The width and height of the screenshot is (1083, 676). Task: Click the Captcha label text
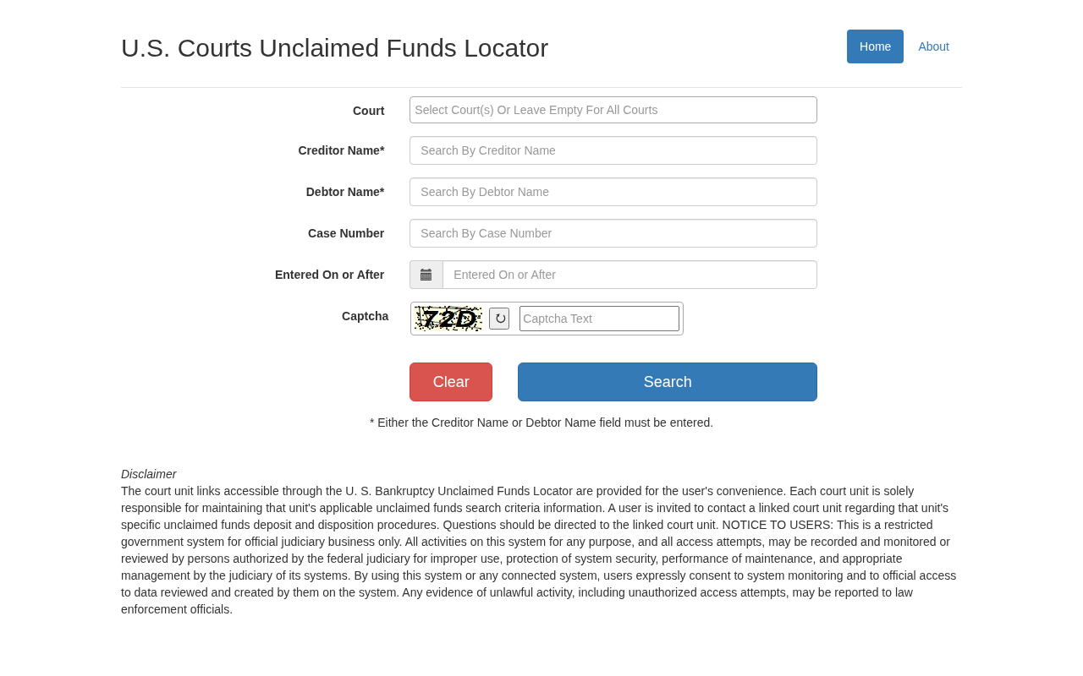[365, 316]
